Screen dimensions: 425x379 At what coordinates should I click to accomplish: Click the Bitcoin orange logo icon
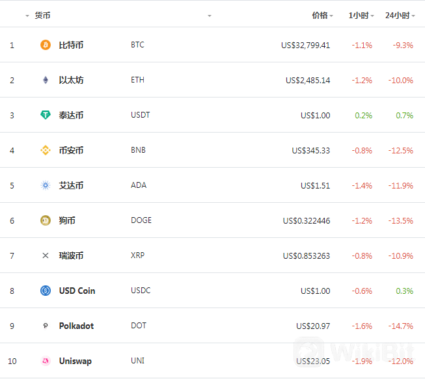(46, 45)
